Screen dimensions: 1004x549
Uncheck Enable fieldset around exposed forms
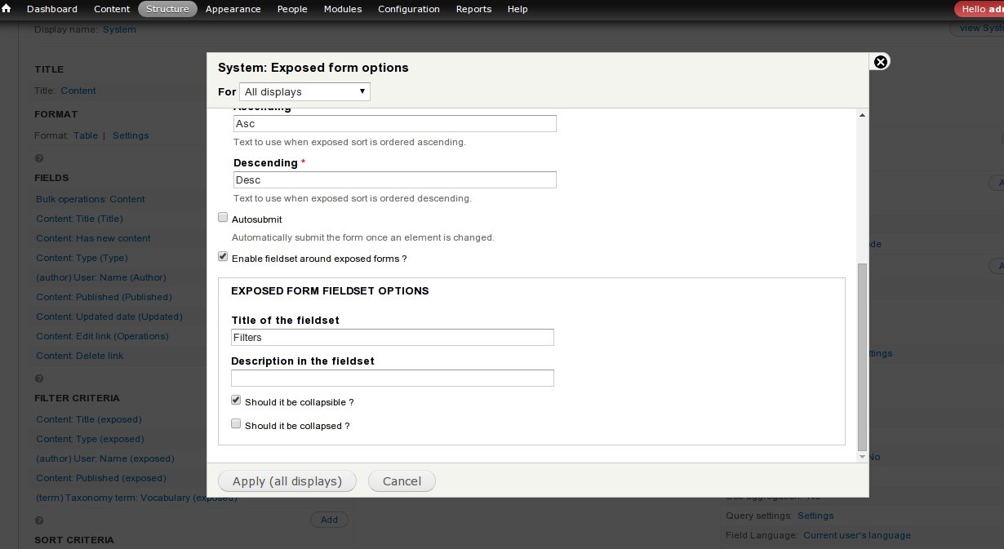[223, 256]
